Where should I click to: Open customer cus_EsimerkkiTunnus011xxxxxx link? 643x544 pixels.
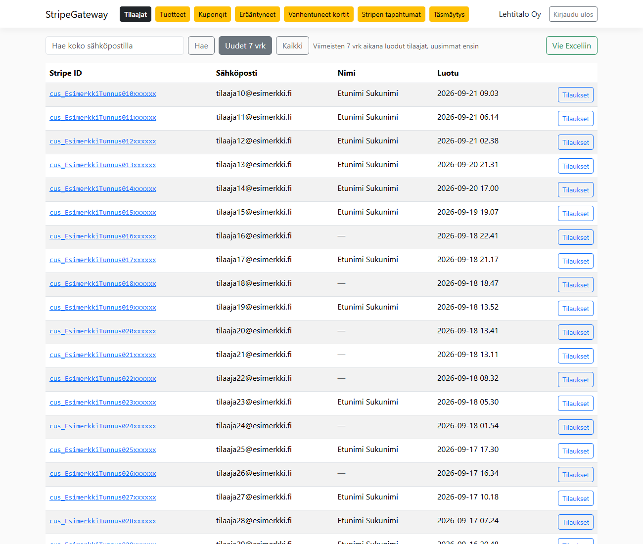[x=103, y=117]
